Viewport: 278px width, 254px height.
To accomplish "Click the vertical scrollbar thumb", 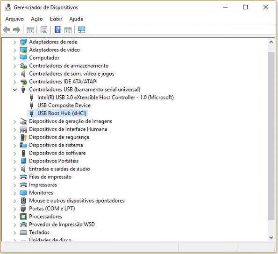I will [x=271, y=136].
